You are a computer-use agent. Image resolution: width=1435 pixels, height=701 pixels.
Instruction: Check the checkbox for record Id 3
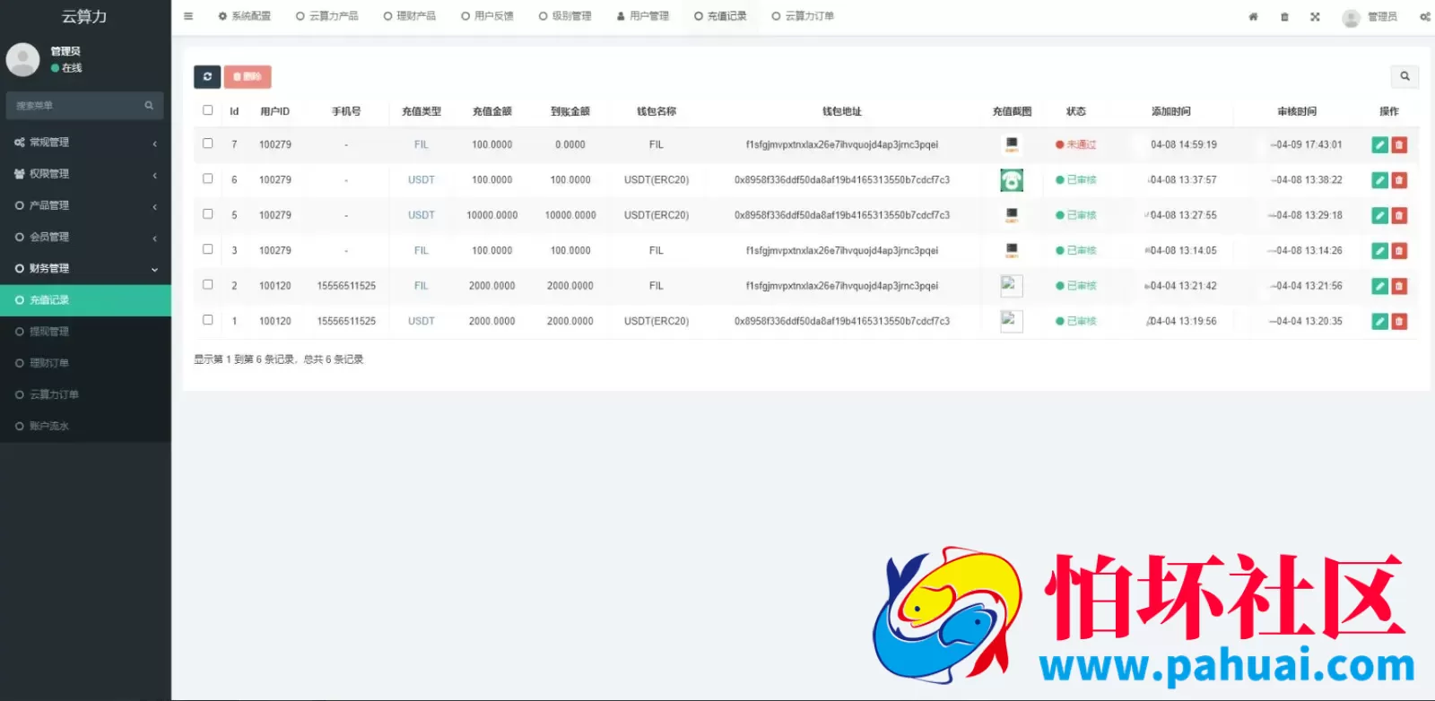[x=207, y=249]
